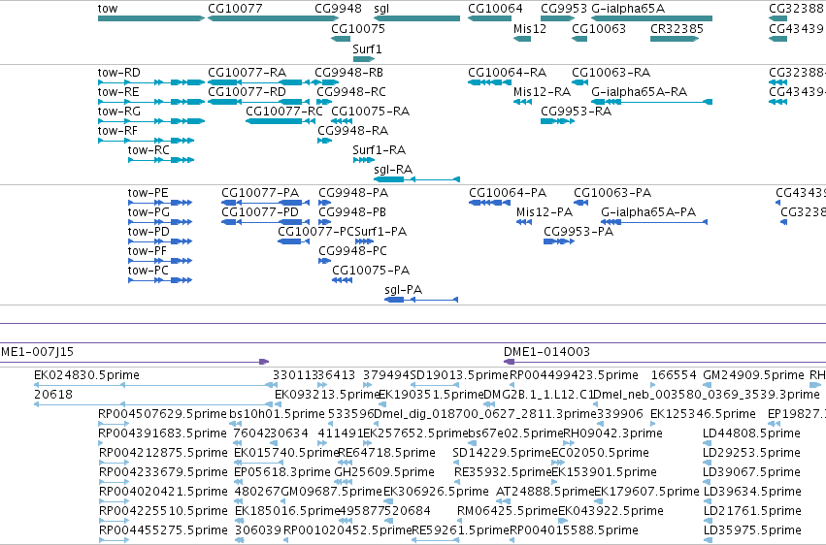The height and width of the screenshot is (545, 826).
Task: Select transcript tow-RD
Action: click(151, 82)
